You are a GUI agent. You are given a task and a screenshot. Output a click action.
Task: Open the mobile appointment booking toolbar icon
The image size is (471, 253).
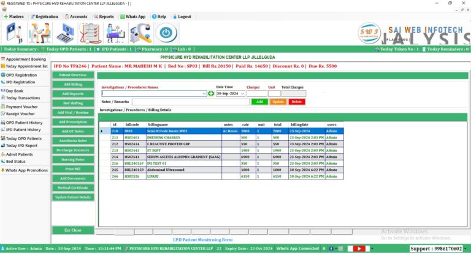(14, 32)
